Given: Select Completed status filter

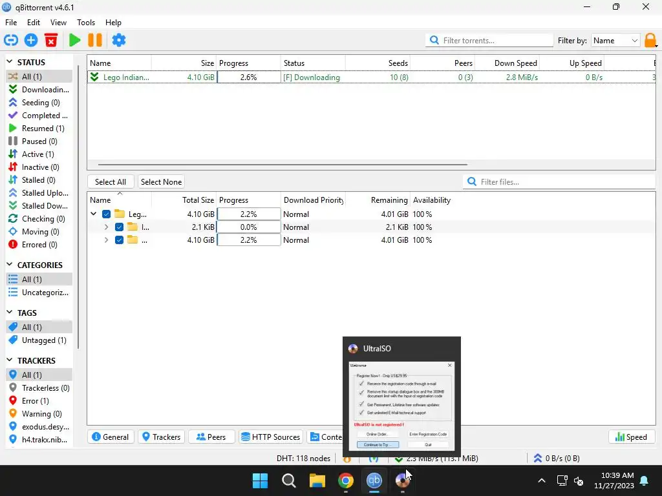Looking at the screenshot, I should [x=39, y=115].
